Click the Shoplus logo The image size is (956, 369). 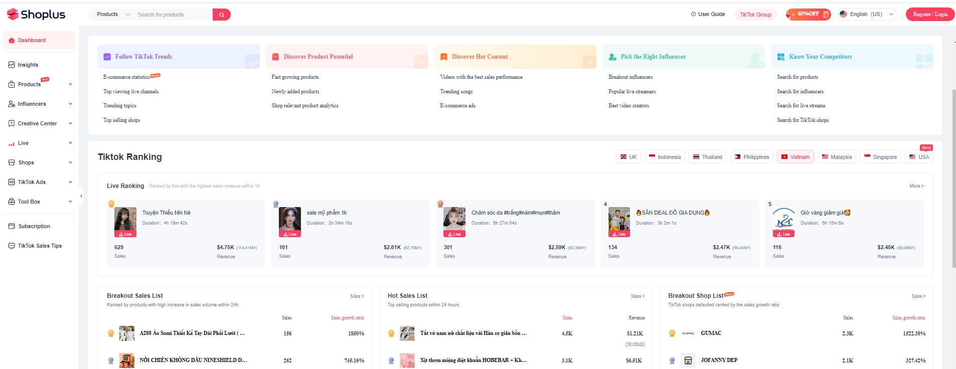coord(36,15)
